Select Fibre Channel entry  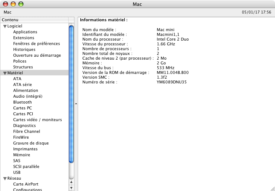26,131
